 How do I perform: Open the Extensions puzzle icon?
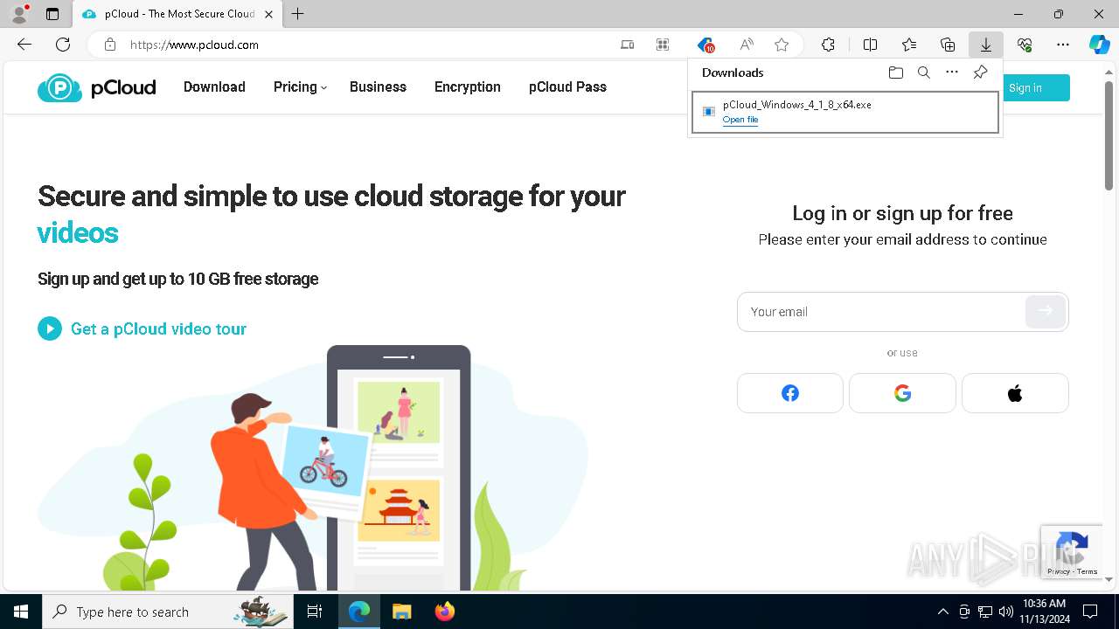(x=828, y=45)
